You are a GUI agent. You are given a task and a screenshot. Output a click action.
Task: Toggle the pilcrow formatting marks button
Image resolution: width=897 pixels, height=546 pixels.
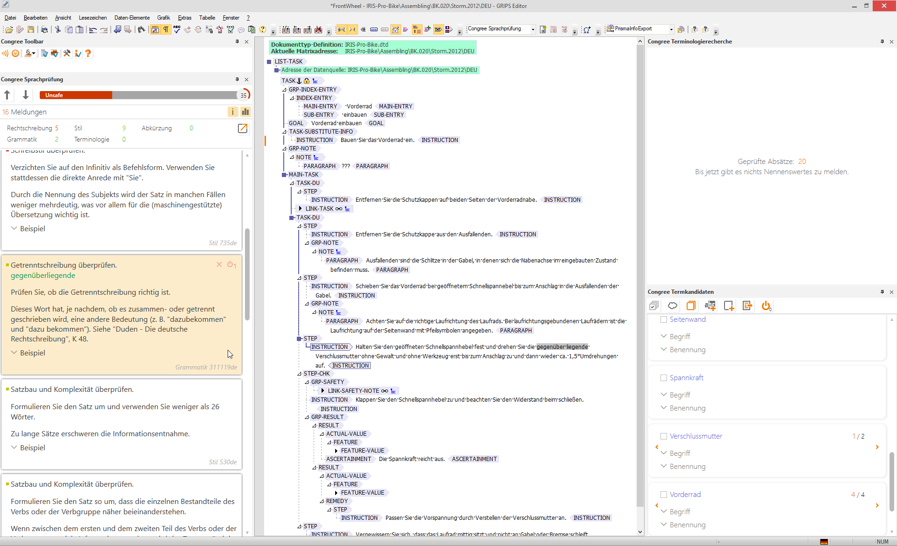tap(166, 30)
